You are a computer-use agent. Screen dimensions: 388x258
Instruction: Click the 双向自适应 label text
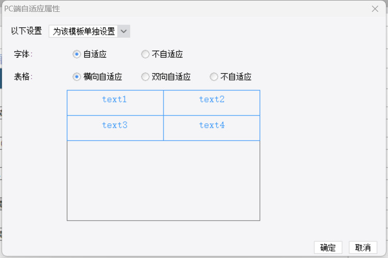pos(171,77)
